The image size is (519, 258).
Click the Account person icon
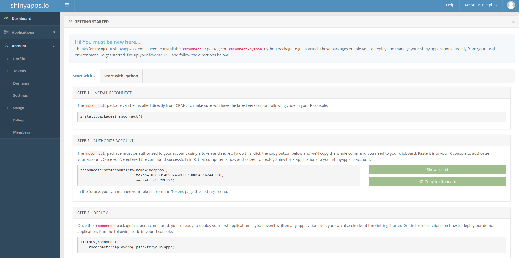[6, 46]
